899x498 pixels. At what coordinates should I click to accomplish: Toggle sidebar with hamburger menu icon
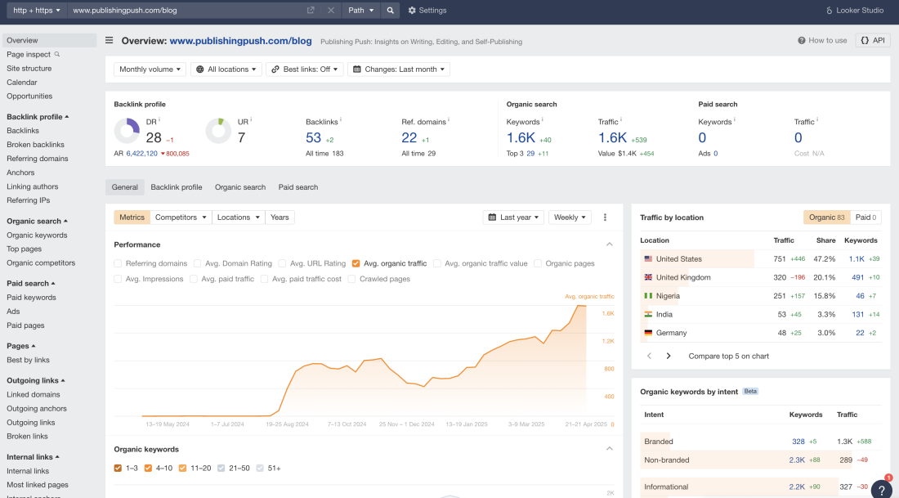pyautogui.click(x=110, y=40)
